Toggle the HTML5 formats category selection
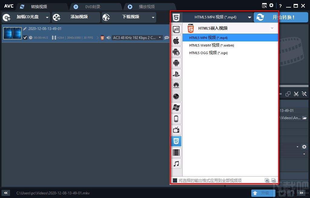 click(x=176, y=141)
